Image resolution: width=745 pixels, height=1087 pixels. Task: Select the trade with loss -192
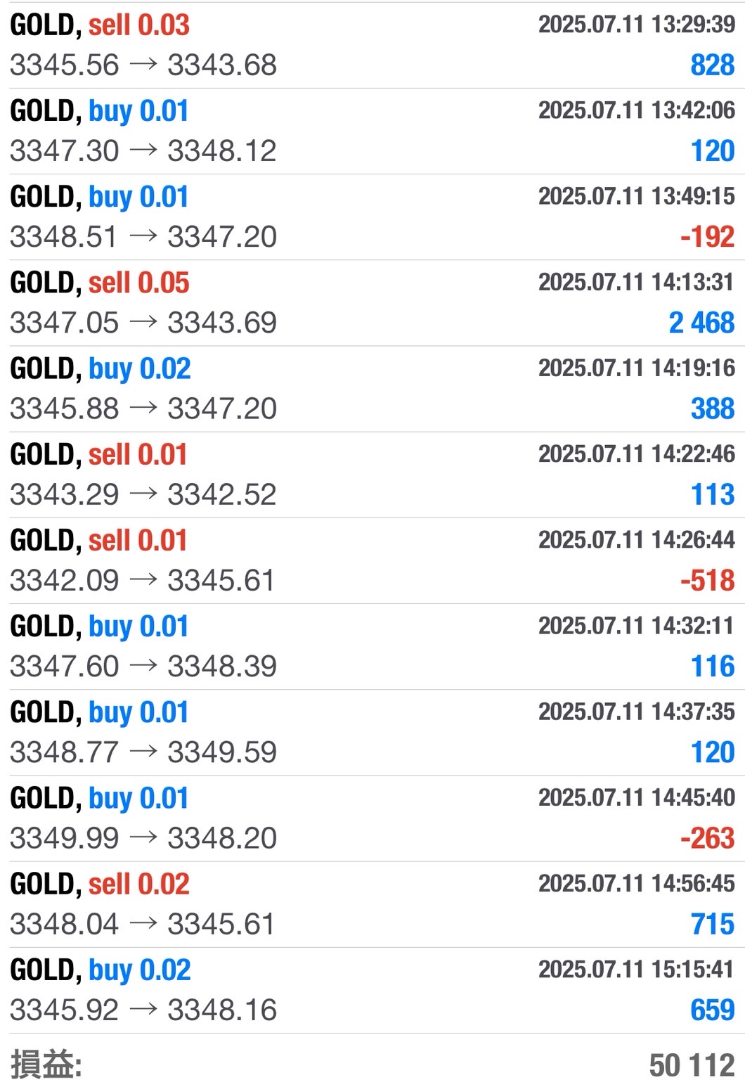(x=372, y=217)
